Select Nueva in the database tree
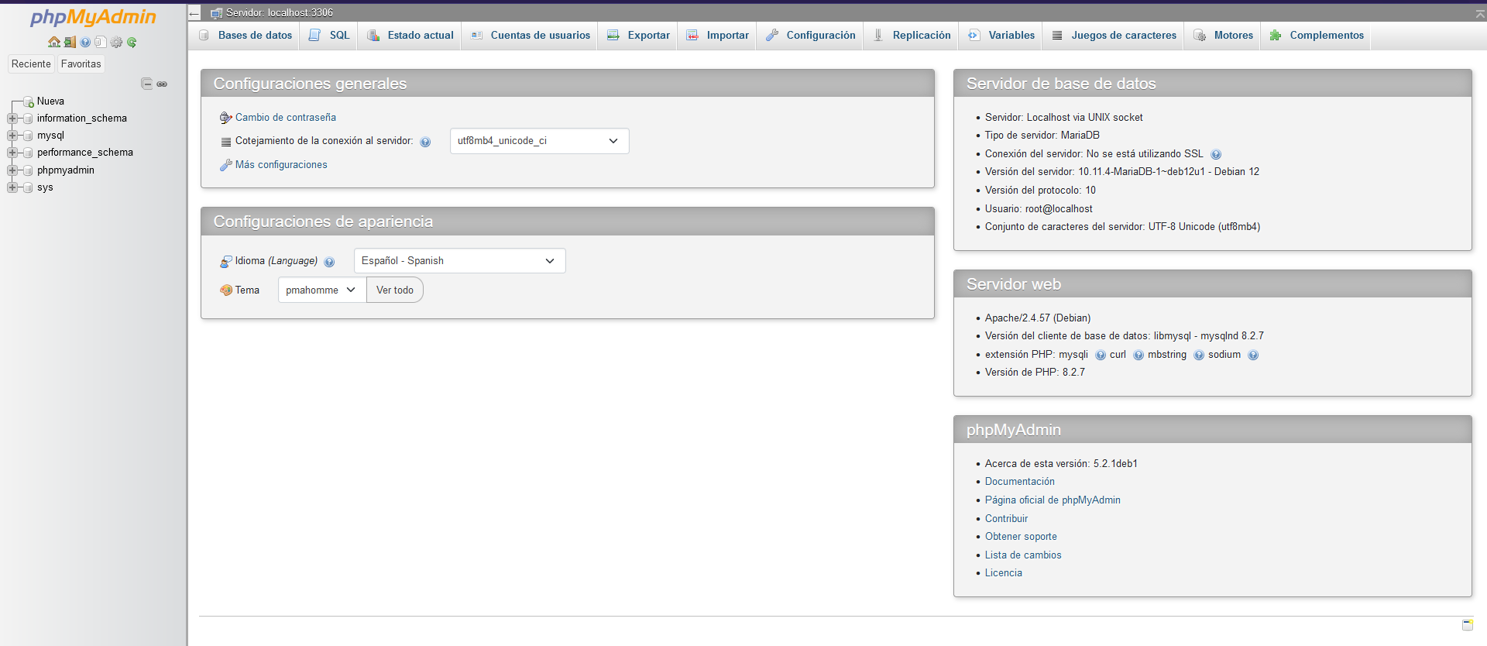Screen dimensions: 1487x646 50,101
